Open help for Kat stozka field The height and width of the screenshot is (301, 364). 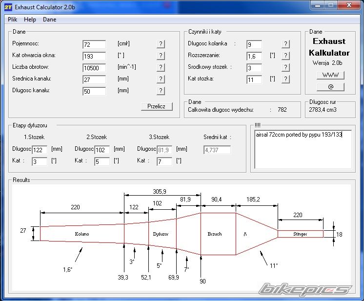point(285,79)
